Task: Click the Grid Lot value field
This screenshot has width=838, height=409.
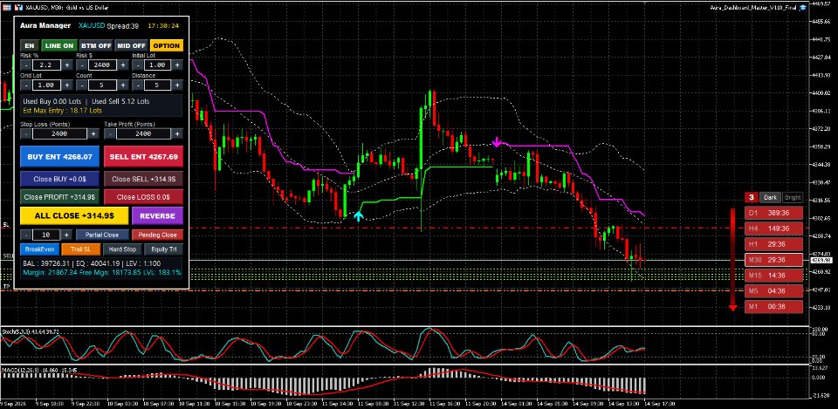Action: coord(46,85)
